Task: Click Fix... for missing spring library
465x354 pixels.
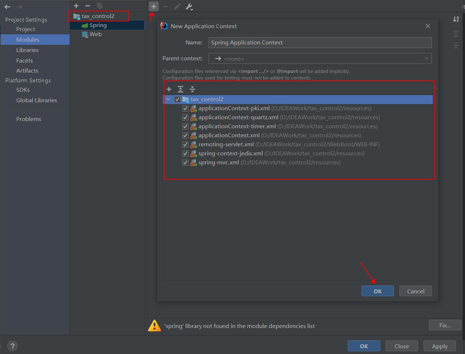Action: 445,325
